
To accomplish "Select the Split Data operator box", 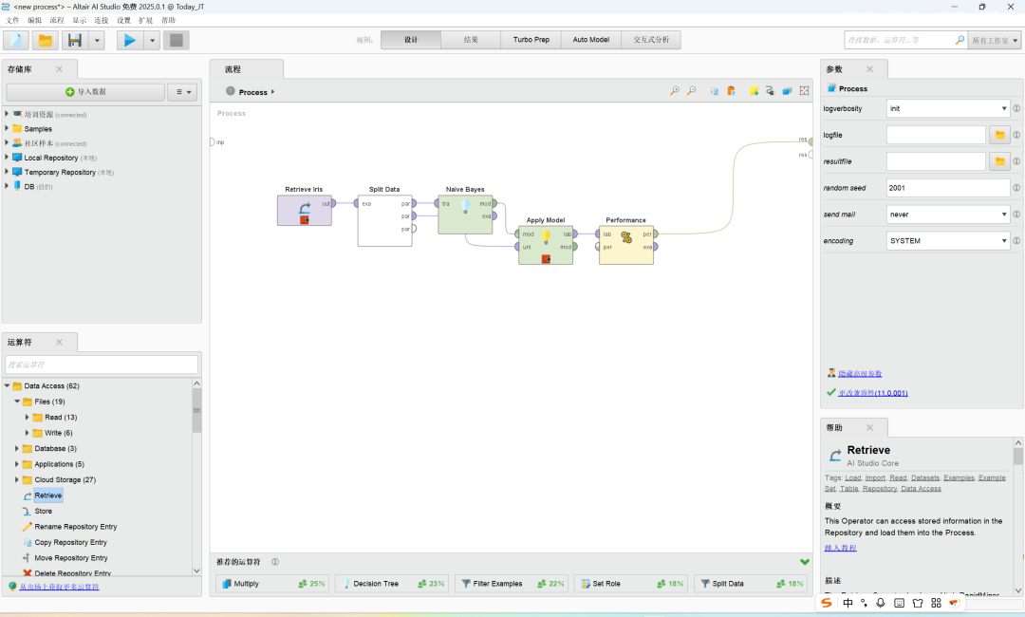I will click(385, 220).
